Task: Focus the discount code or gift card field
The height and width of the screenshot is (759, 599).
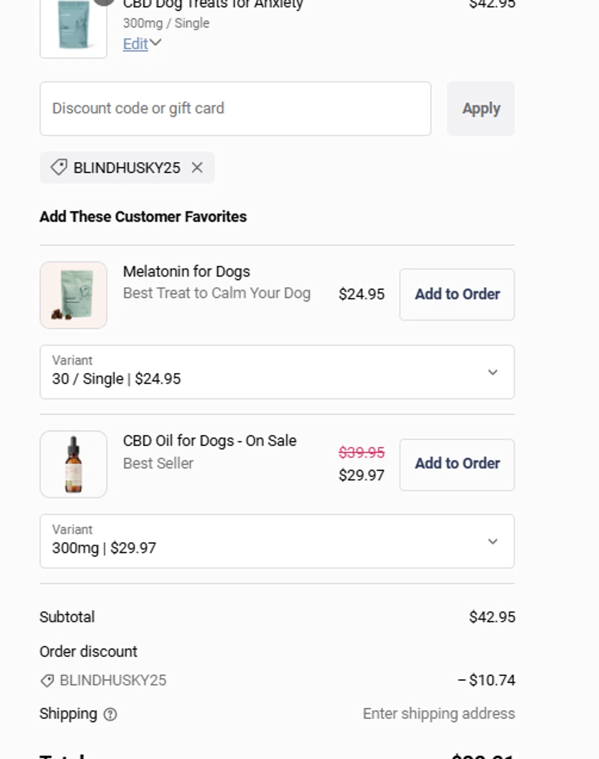Action: (x=235, y=108)
